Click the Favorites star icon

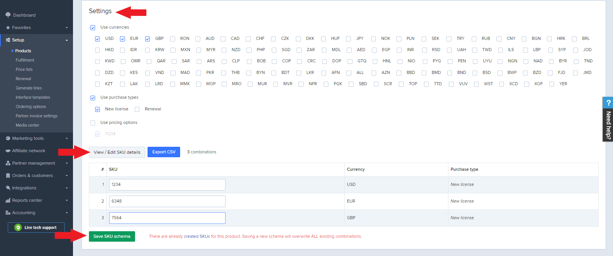click(x=8, y=27)
